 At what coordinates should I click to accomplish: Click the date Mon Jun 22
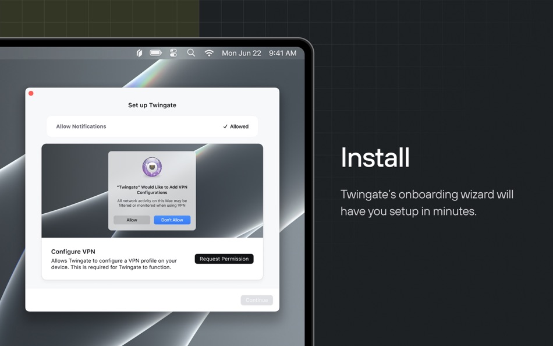241,53
